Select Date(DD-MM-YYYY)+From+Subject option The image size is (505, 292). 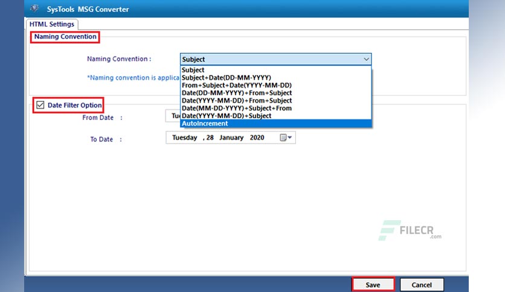pyautogui.click(x=275, y=93)
